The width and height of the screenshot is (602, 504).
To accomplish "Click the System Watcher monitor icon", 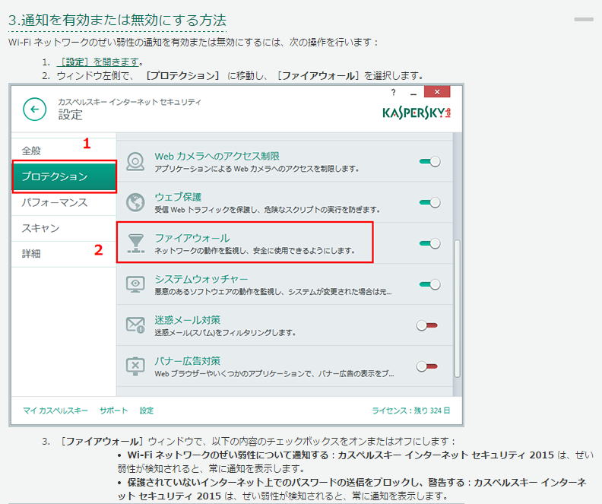I will click(x=135, y=284).
